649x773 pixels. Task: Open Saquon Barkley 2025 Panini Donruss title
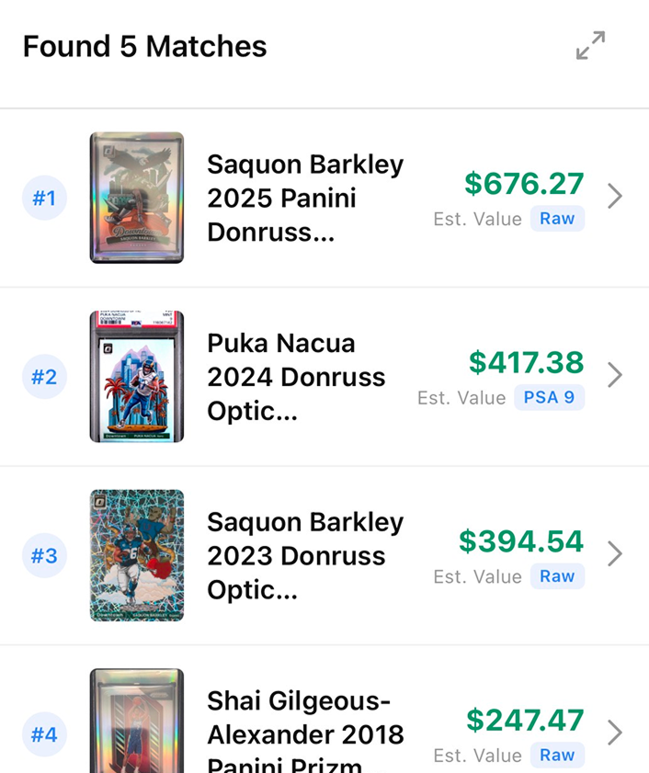(305, 198)
